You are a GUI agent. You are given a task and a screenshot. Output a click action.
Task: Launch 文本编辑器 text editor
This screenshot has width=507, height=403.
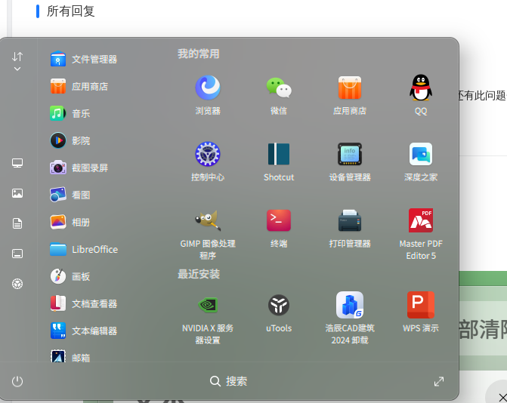tap(84, 331)
